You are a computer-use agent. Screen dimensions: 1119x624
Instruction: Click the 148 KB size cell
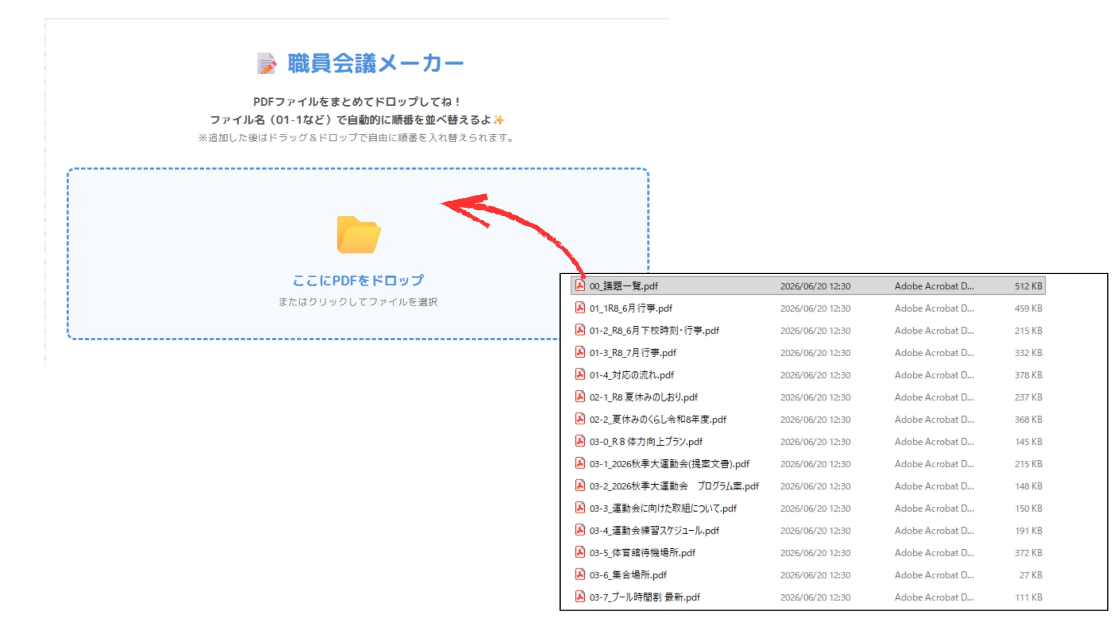(x=1028, y=486)
